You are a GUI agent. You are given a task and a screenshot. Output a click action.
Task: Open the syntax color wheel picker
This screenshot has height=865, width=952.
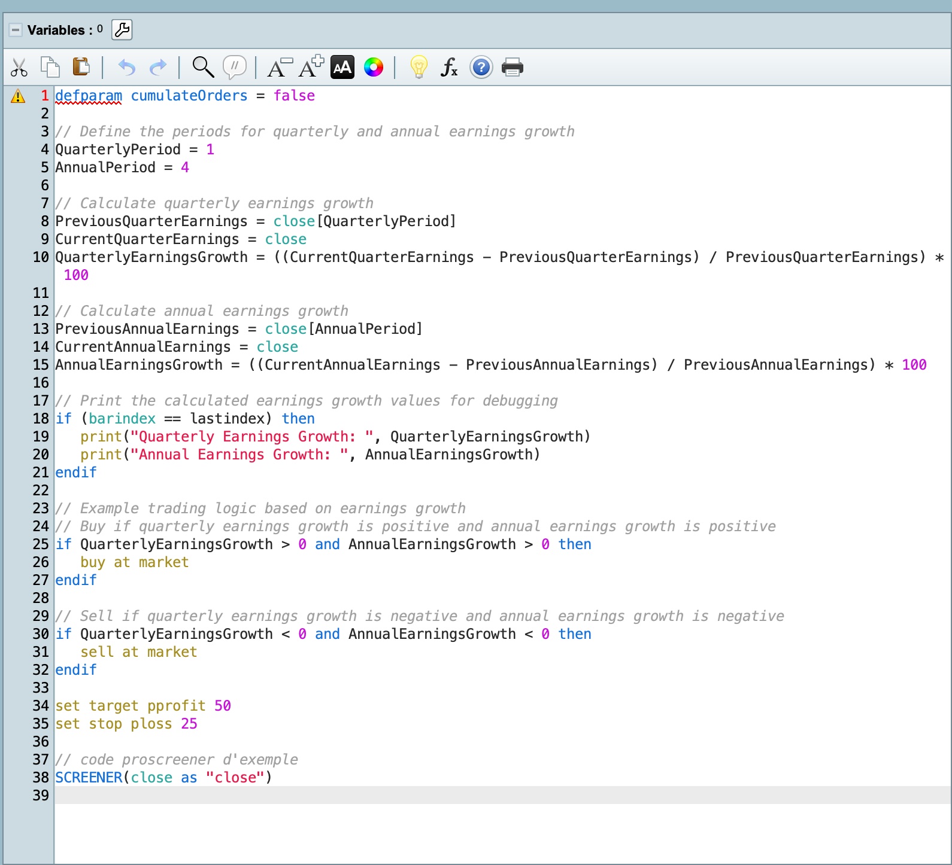[x=374, y=68]
